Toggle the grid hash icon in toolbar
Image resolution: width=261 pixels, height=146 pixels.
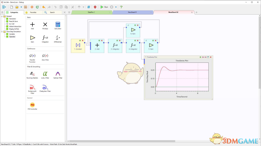coord(89,7)
